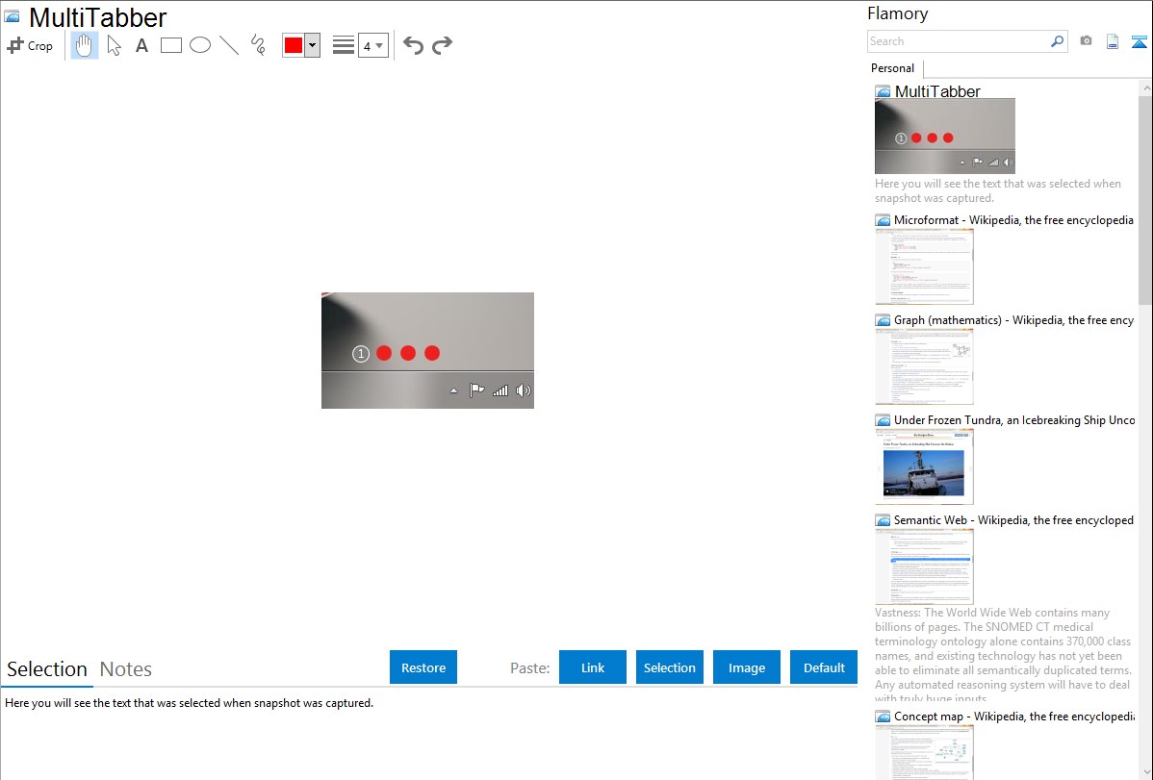Click icon beside Graph (mathematics) title
This screenshot has width=1153, height=780.
point(884,320)
